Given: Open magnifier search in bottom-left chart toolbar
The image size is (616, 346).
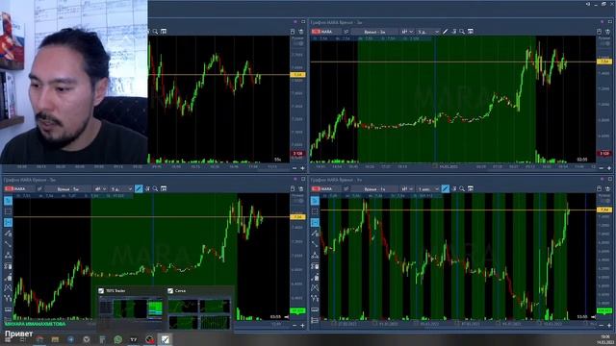Looking at the screenshot, I should (x=155, y=188).
